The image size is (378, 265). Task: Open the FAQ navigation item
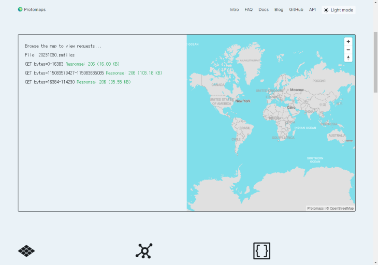[249, 9]
